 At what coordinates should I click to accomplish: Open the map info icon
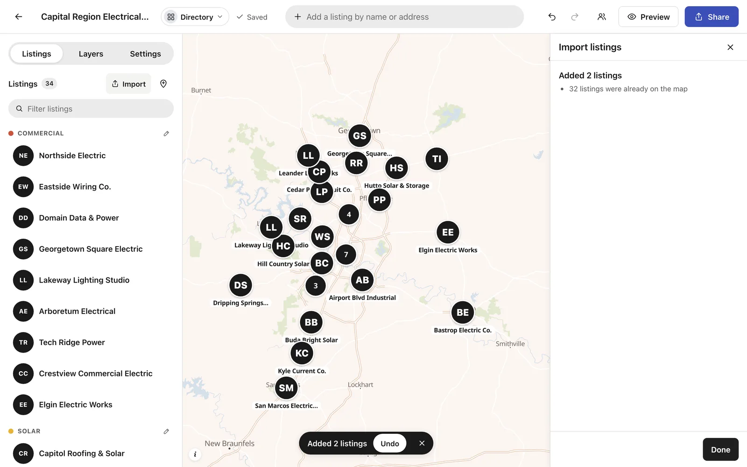[x=195, y=454]
